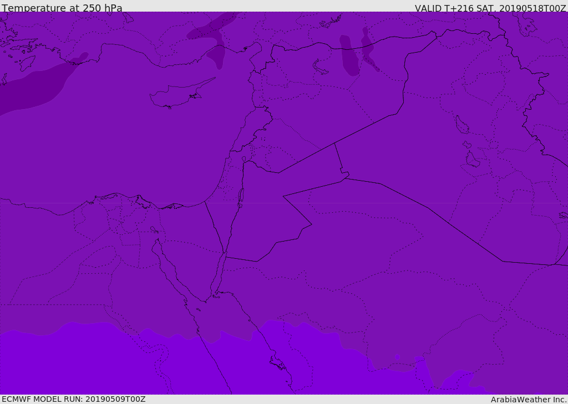Click the 'ArabiaWeather Inc' credit text
The width and height of the screenshot is (568, 404).
tap(528, 400)
